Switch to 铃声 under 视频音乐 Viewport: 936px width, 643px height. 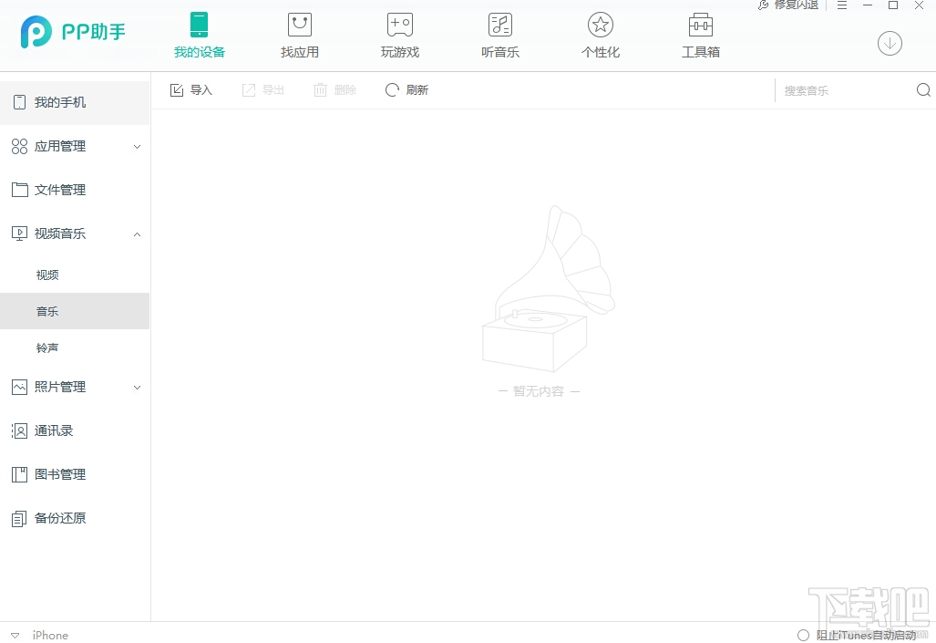(x=47, y=347)
